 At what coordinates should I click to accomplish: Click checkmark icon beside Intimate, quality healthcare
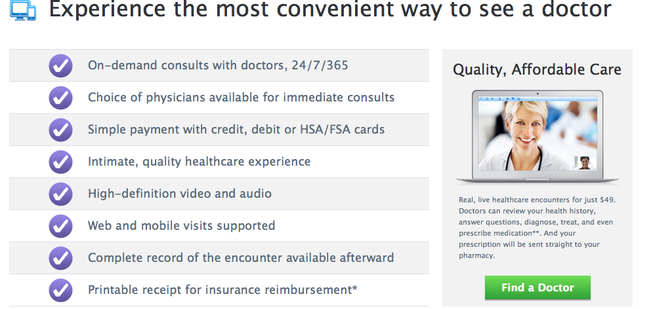click(60, 162)
